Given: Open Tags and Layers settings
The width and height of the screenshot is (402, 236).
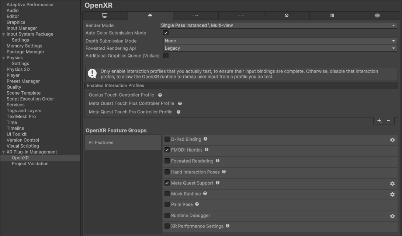Looking at the screenshot, I should click(x=24, y=110).
